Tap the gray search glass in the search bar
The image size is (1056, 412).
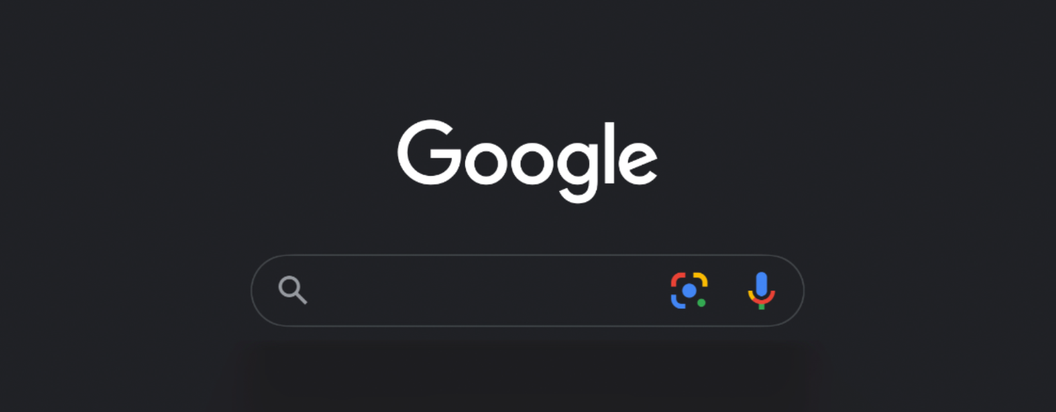click(292, 290)
